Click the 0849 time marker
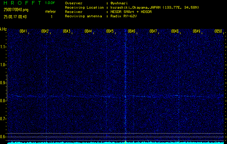This screenshot has width=227, height=144. (x=196, y=31)
